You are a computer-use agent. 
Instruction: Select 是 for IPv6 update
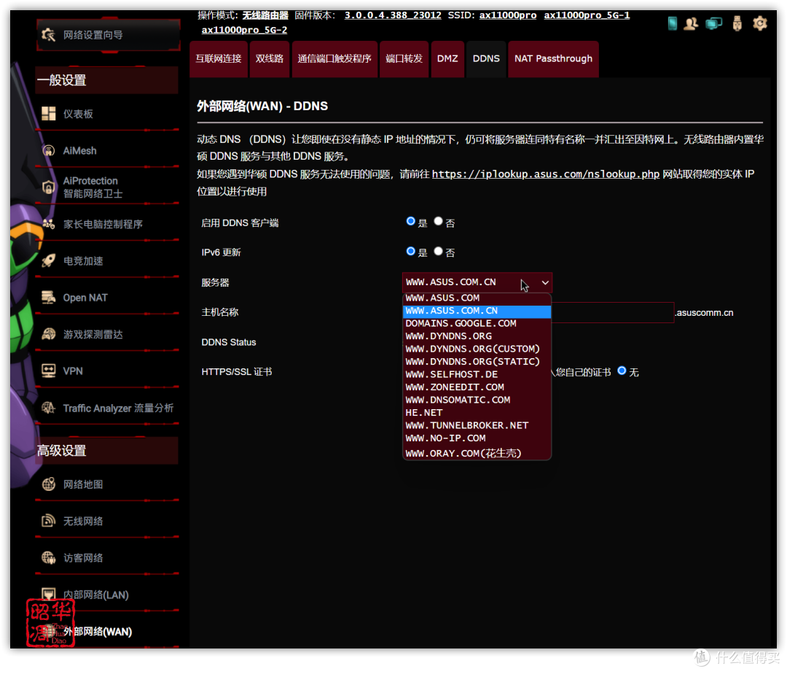[410, 251]
